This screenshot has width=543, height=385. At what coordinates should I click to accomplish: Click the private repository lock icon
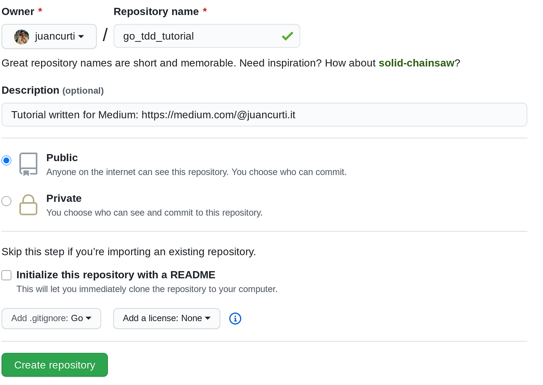28,205
